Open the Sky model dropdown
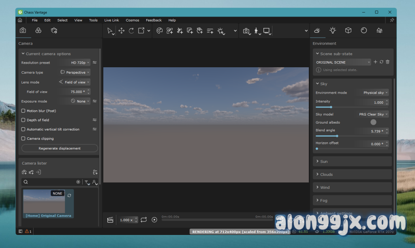415x248 pixels. [373, 114]
